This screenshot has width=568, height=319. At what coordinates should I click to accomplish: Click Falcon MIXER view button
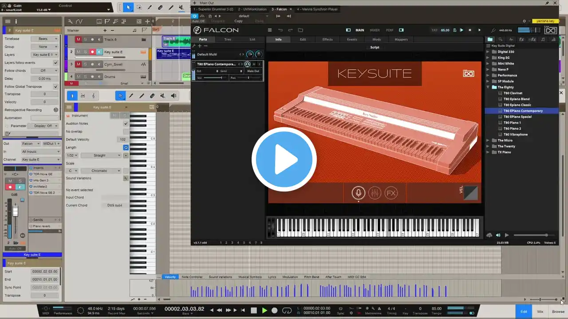[x=375, y=30]
